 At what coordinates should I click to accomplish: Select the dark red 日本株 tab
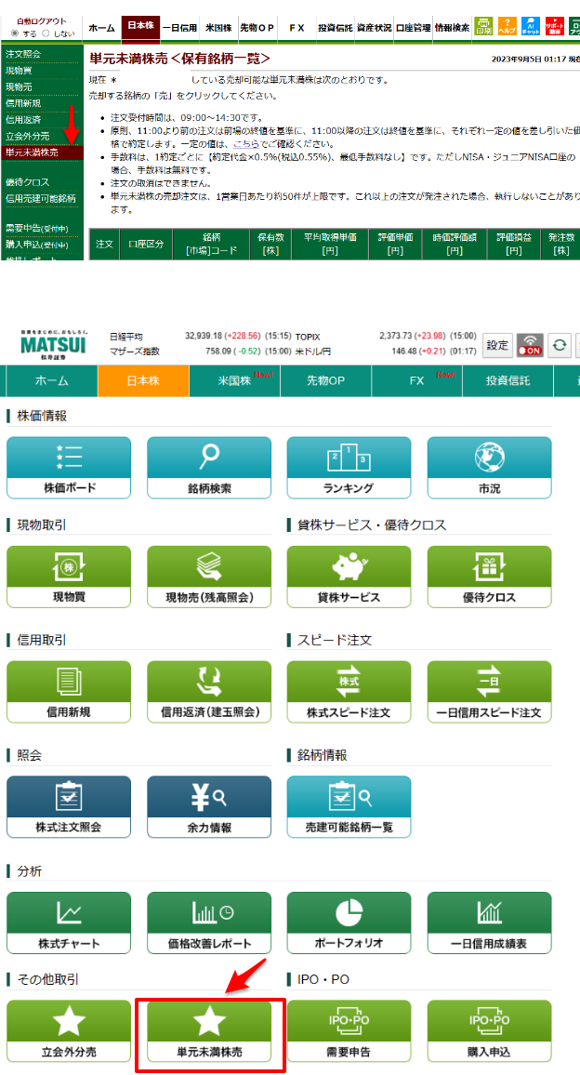pyautogui.click(x=140, y=26)
